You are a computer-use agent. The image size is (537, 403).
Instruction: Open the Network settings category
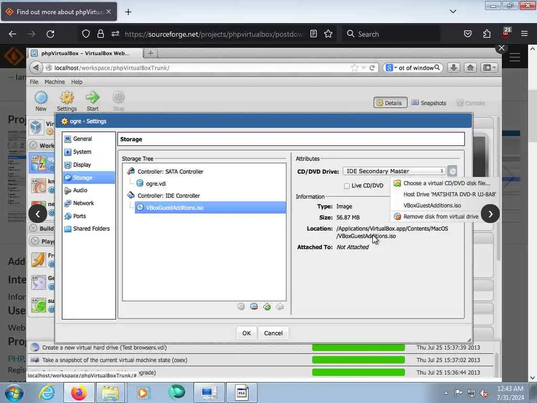tap(89, 203)
